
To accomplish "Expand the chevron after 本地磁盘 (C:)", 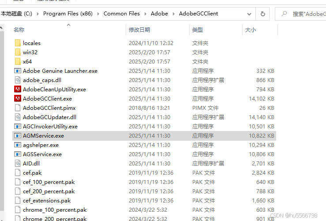I will pyautogui.click(x=37, y=14).
